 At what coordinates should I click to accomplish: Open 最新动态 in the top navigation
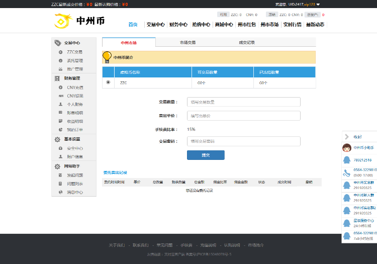[315, 25]
